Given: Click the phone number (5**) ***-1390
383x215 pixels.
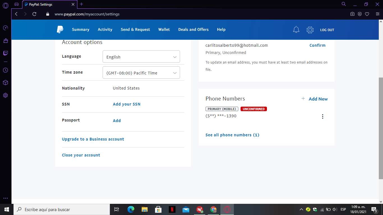Looking at the screenshot, I should [x=221, y=116].
